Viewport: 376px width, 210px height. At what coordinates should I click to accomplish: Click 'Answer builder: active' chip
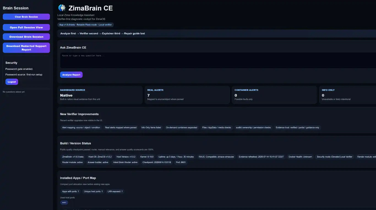tap(98, 162)
